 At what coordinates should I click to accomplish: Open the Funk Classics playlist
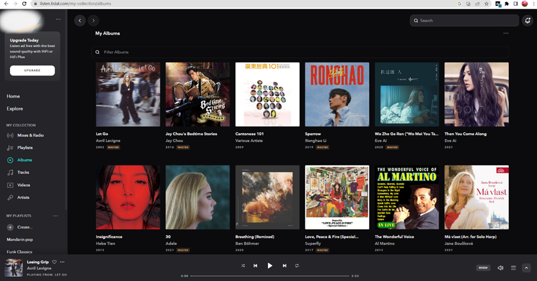click(x=20, y=252)
